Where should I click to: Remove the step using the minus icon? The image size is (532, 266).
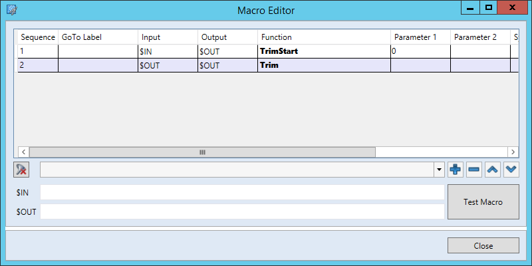[474, 170]
